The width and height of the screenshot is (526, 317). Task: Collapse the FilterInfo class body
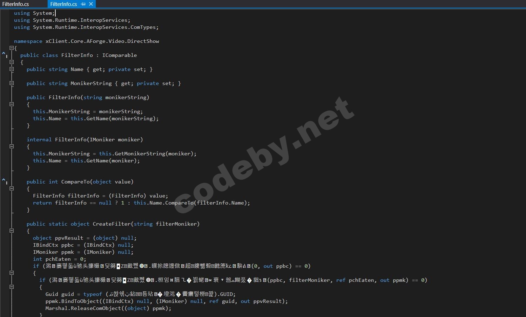12,62
